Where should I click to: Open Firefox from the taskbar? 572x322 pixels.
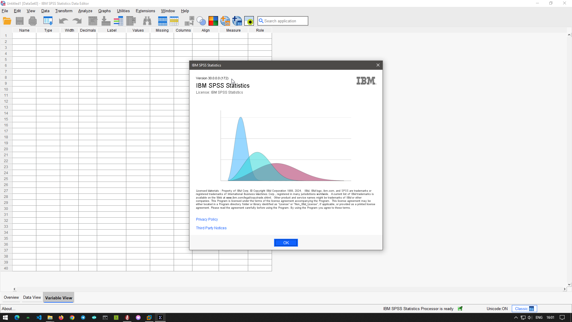[x=61, y=318]
